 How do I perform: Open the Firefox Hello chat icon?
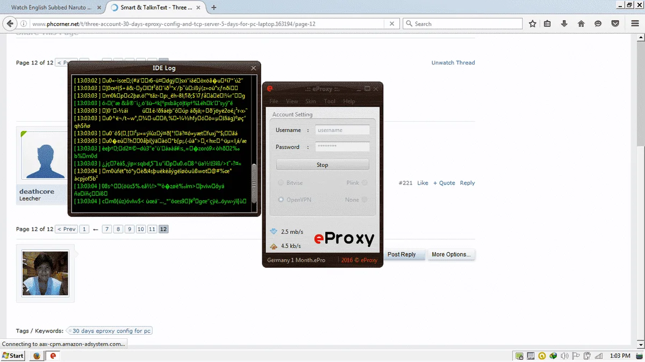pos(598,24)
